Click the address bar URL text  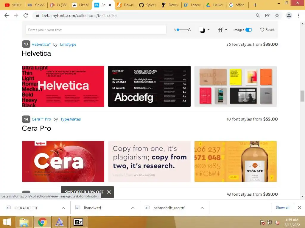[x=80, y=15]
